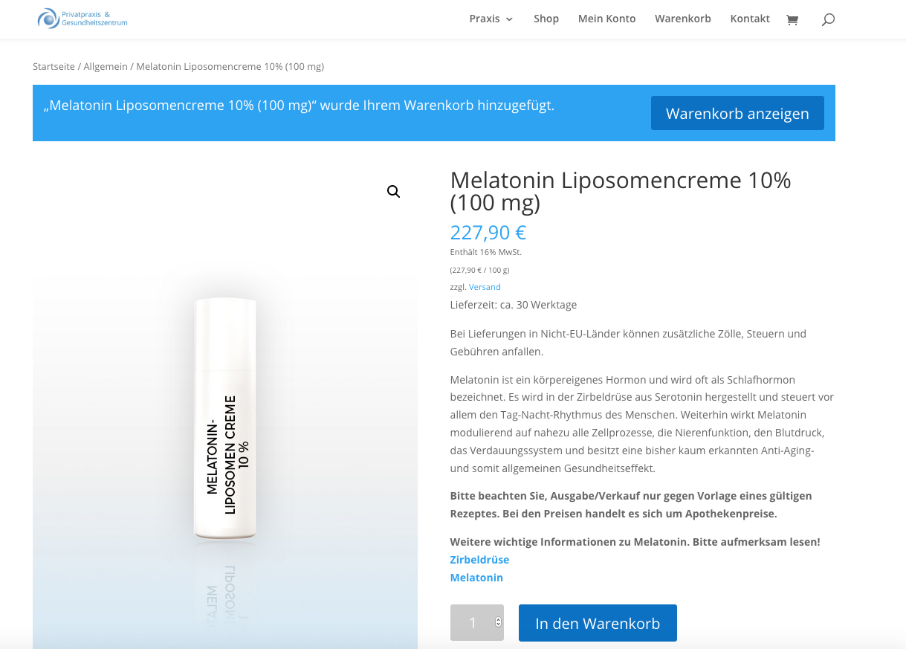Open Warenkorb in the top navigation

[x=682, y=19]
